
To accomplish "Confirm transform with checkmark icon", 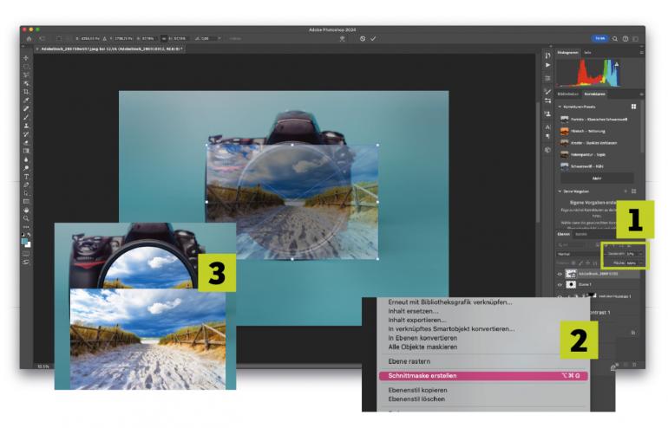I will click(373, 39).
